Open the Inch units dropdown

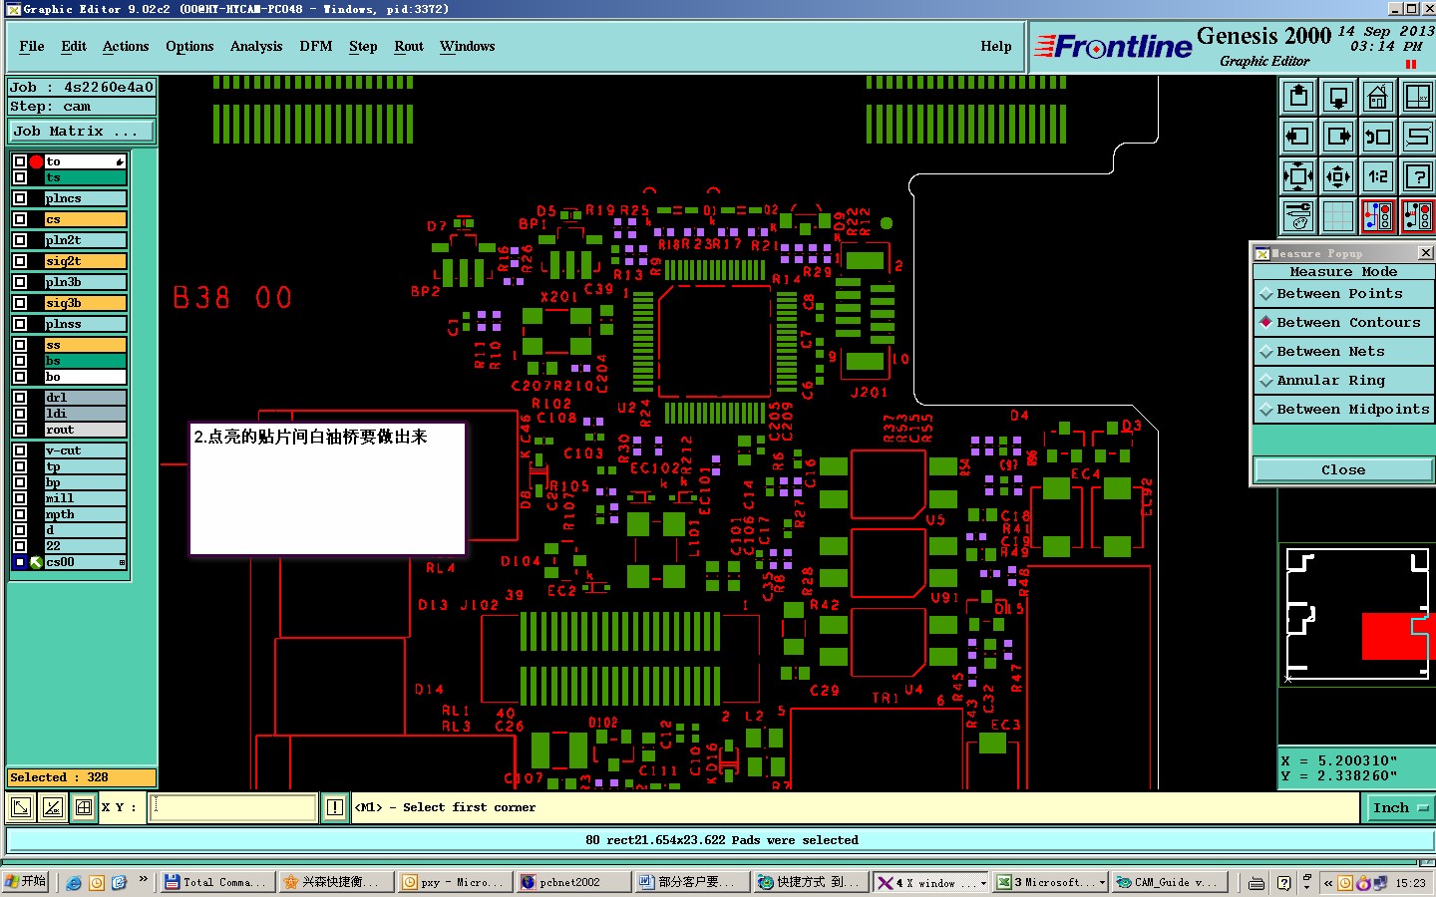click(1400, 808)
